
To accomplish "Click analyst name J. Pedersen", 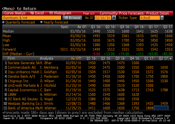I will point(49,76).
